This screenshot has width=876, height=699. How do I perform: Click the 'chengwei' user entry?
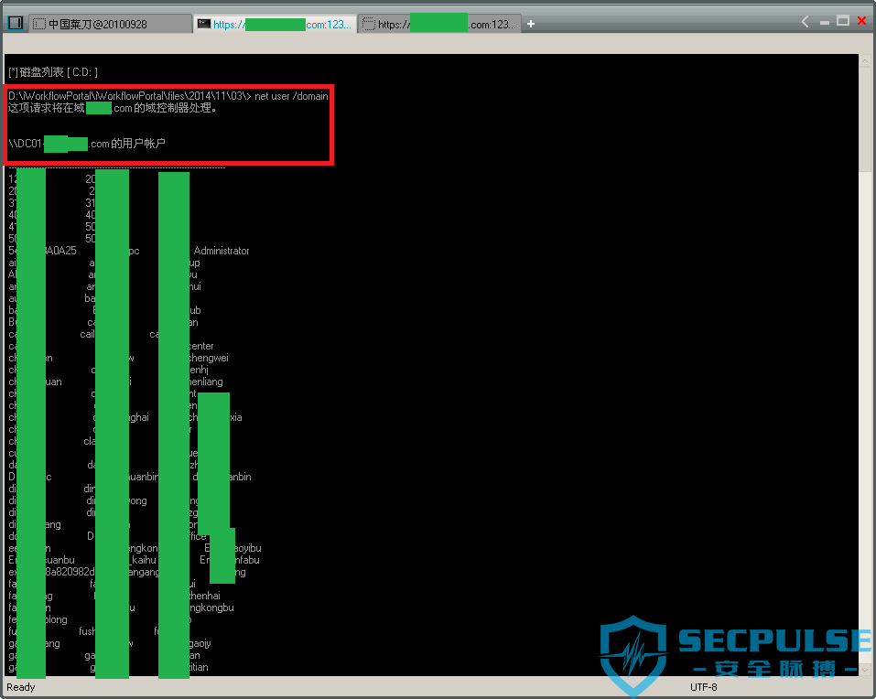coord(209,359)
